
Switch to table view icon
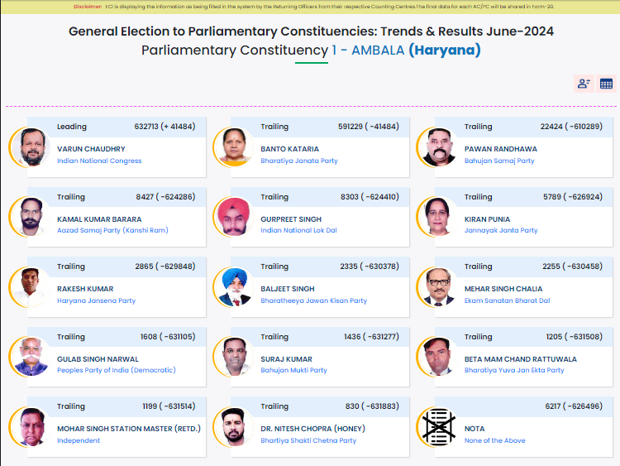(606, 84)
